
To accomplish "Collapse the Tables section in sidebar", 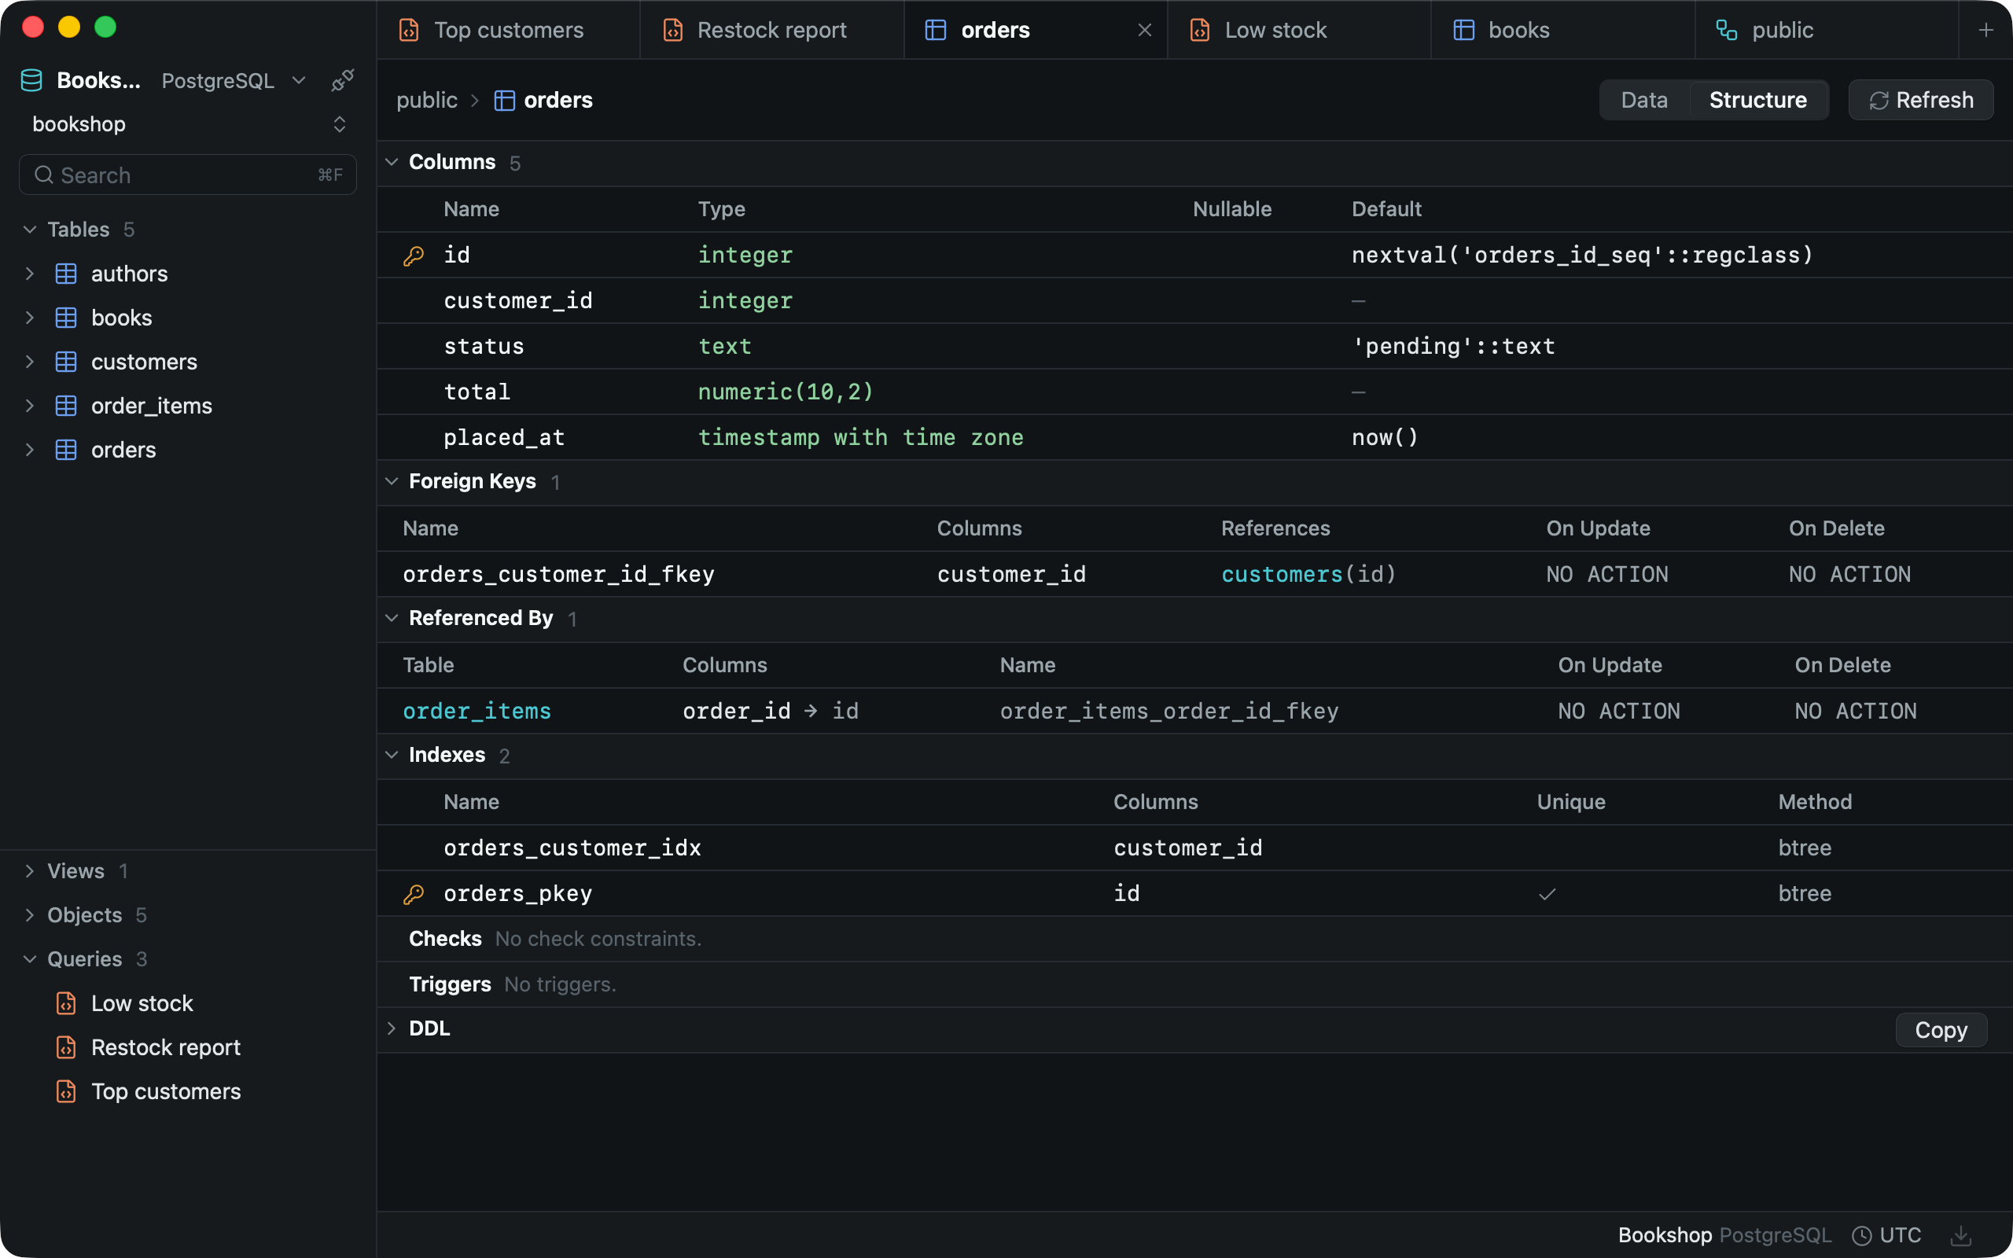I will 30,230.
